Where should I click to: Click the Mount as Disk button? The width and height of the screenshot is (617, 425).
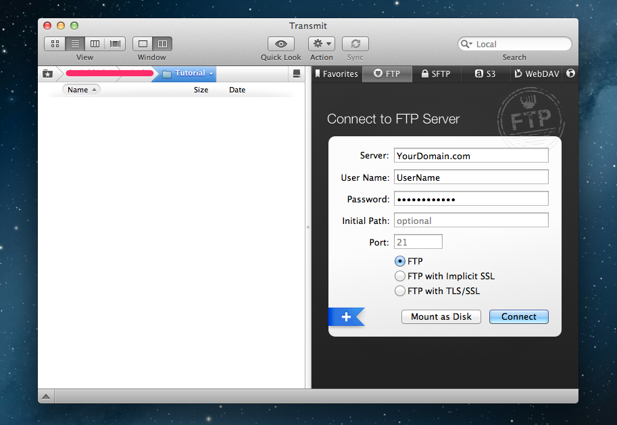pyautogui.click(x=441, y=316)
